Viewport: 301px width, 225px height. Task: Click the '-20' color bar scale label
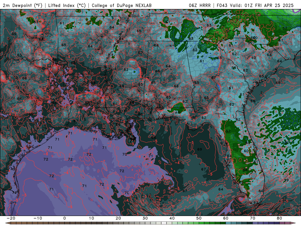[x=11, y=218]
